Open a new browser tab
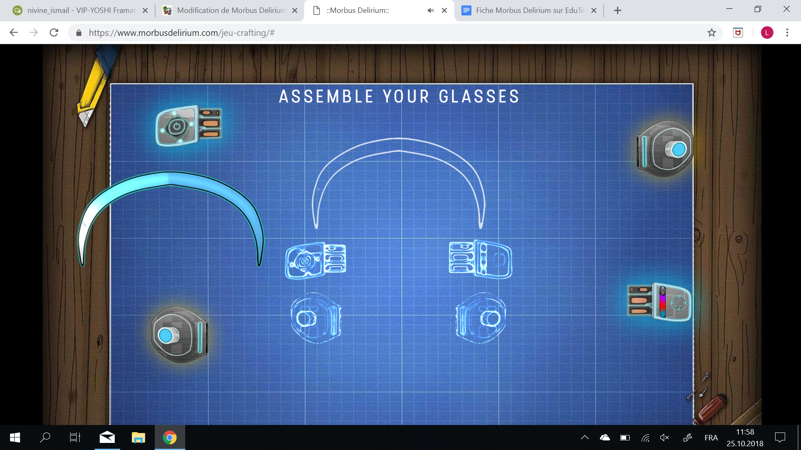801x450 pixels. click(618, 10)
